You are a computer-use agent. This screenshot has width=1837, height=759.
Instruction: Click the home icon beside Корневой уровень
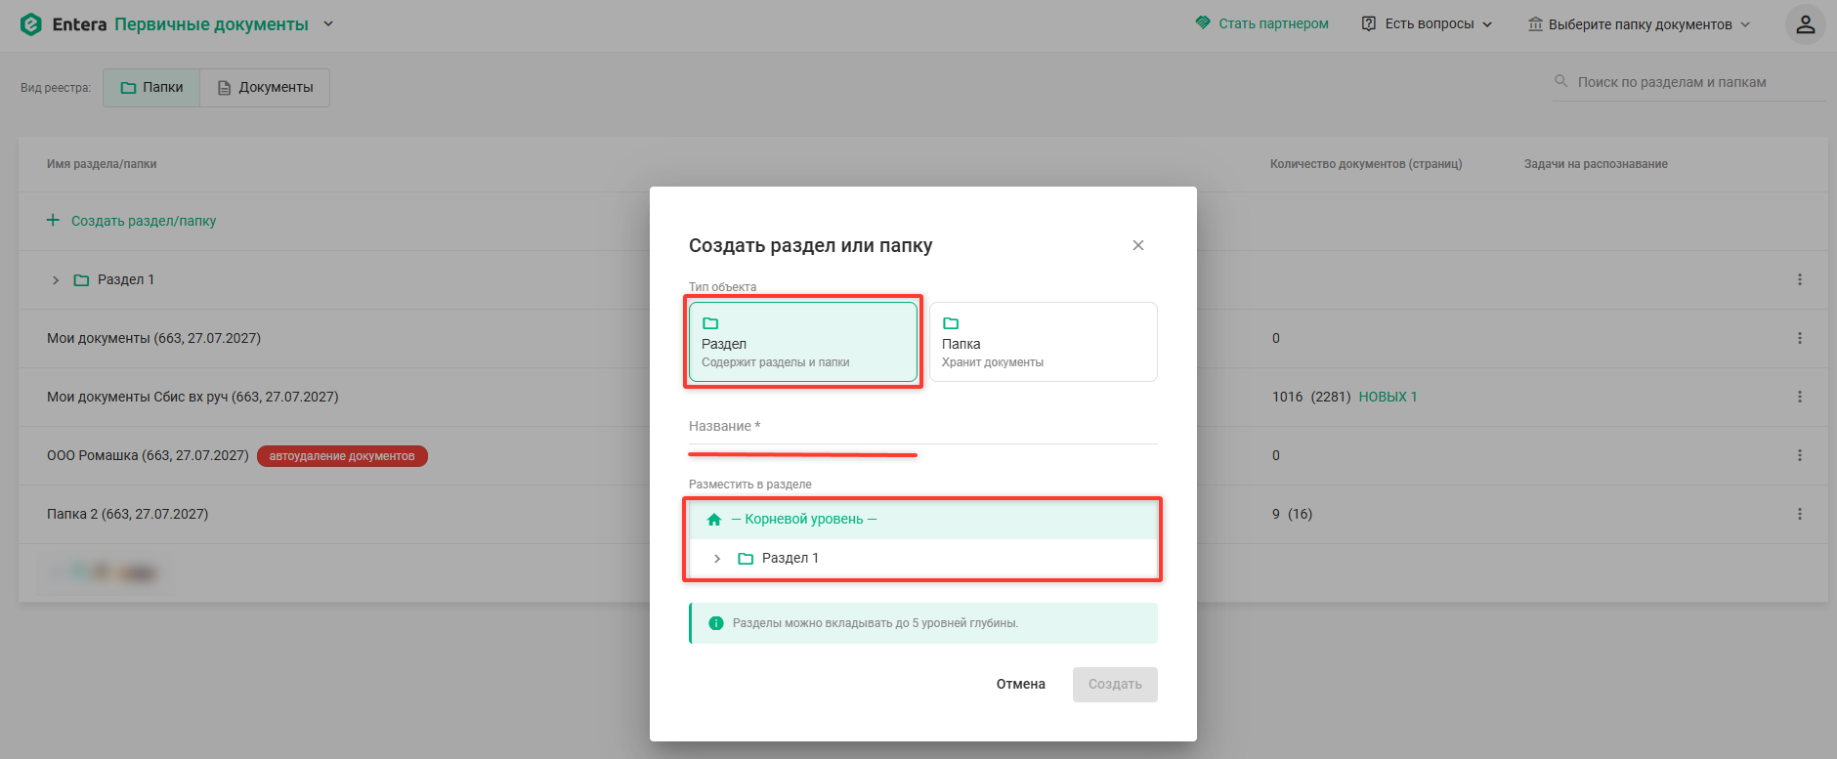pos(714,520)
